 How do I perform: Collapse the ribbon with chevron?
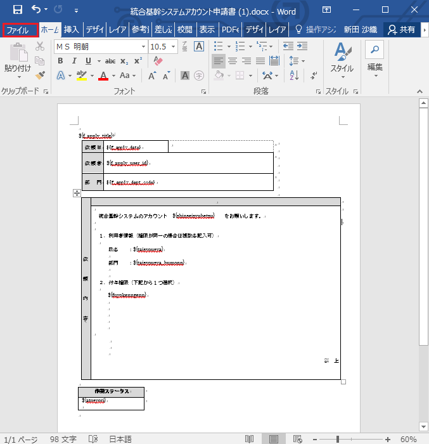pos(419,91)
